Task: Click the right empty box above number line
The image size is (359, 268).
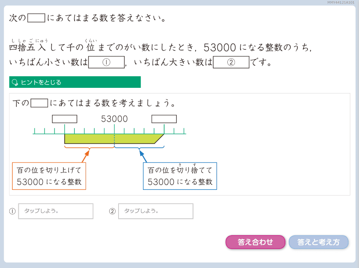Action: tap(164, 119)
